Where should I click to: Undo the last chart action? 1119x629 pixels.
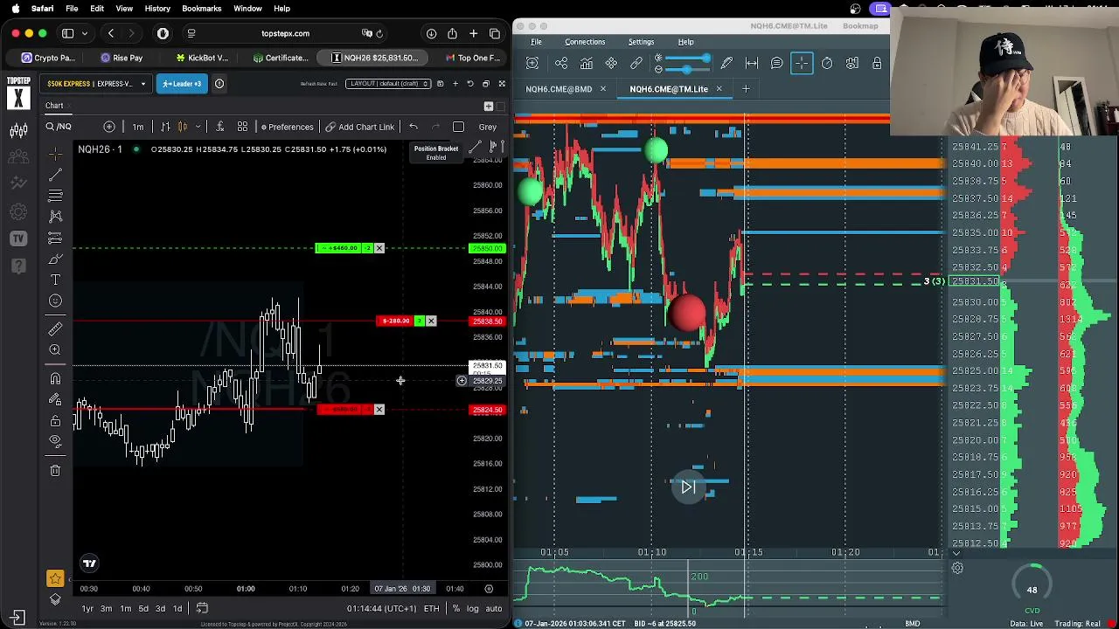click(414, 127)
